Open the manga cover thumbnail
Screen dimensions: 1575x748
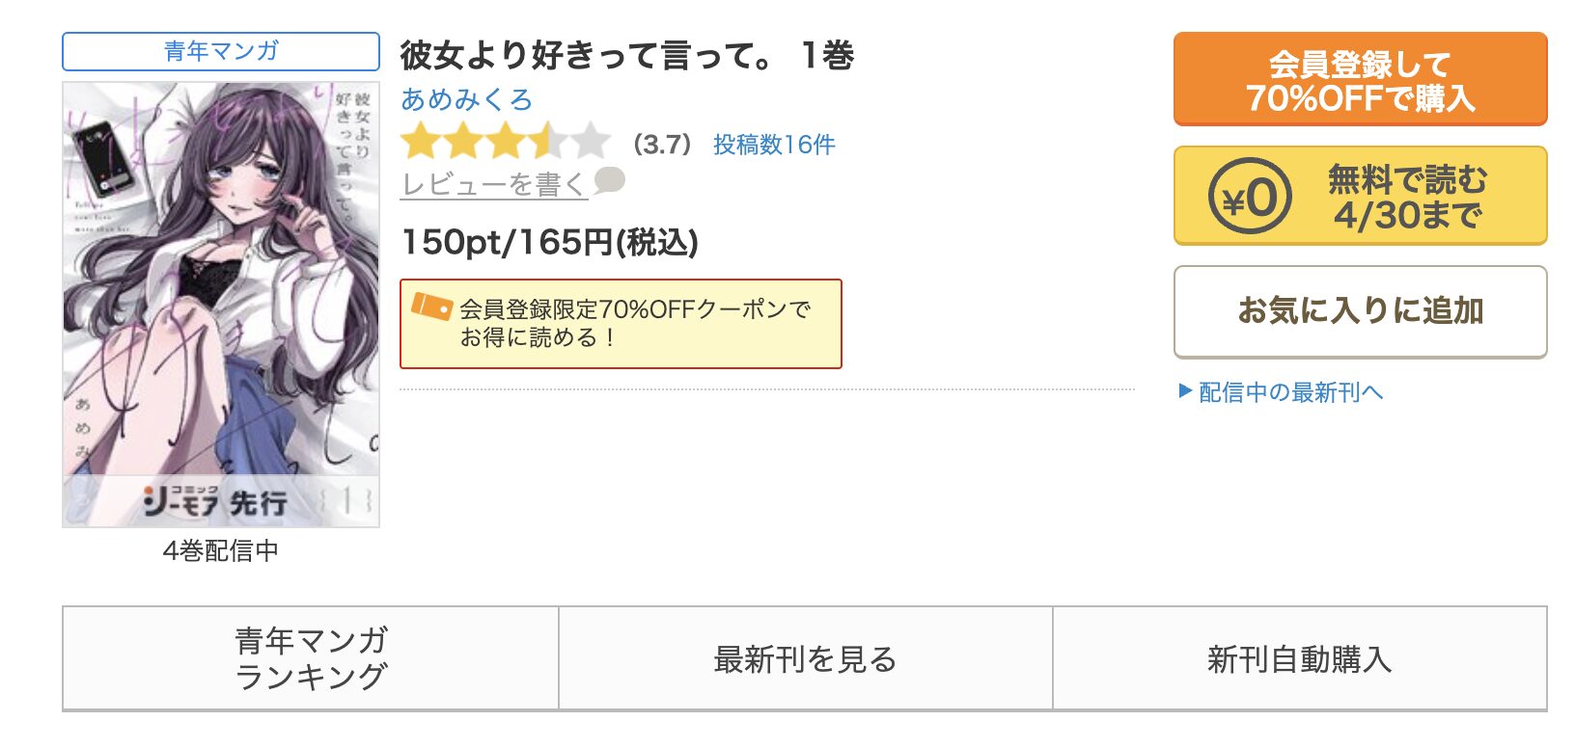coord(221,305)
